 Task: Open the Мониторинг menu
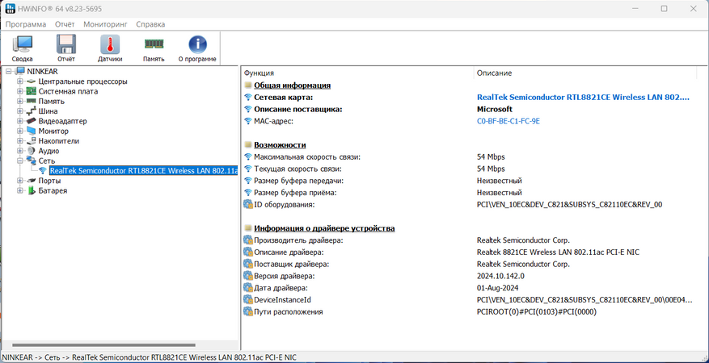pyautogui.click(x=105, y=24)
